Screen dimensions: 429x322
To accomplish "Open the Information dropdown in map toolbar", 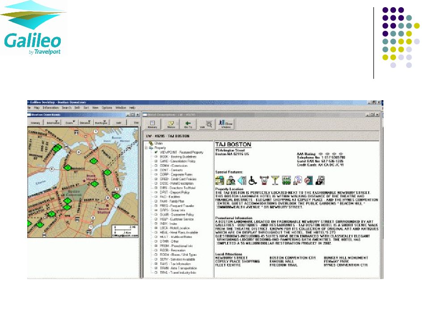I will click(53, 123).
